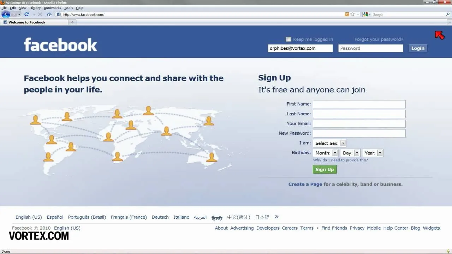The width and height of the screenshot is (452, 254).
Task: Click the login Password field
Action: (370, 48)
